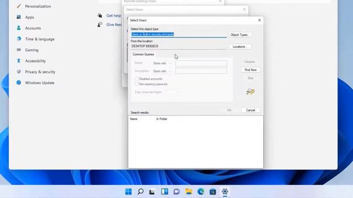Open Chat from taskbar
Image resolution: width=353 pixels, height=198 pixels.
(x=176, y=191)
